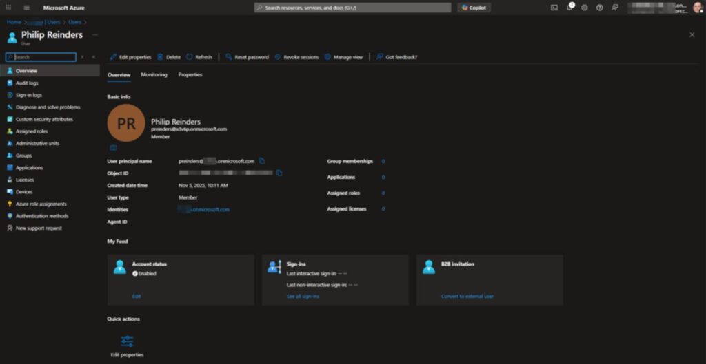Open Assigned licenses count link
This screenshot has height=364, width=706.
(x=383, y=209)
